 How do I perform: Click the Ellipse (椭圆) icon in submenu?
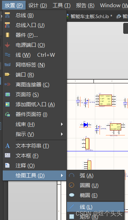pyautogui.click(x=72, y=195)
